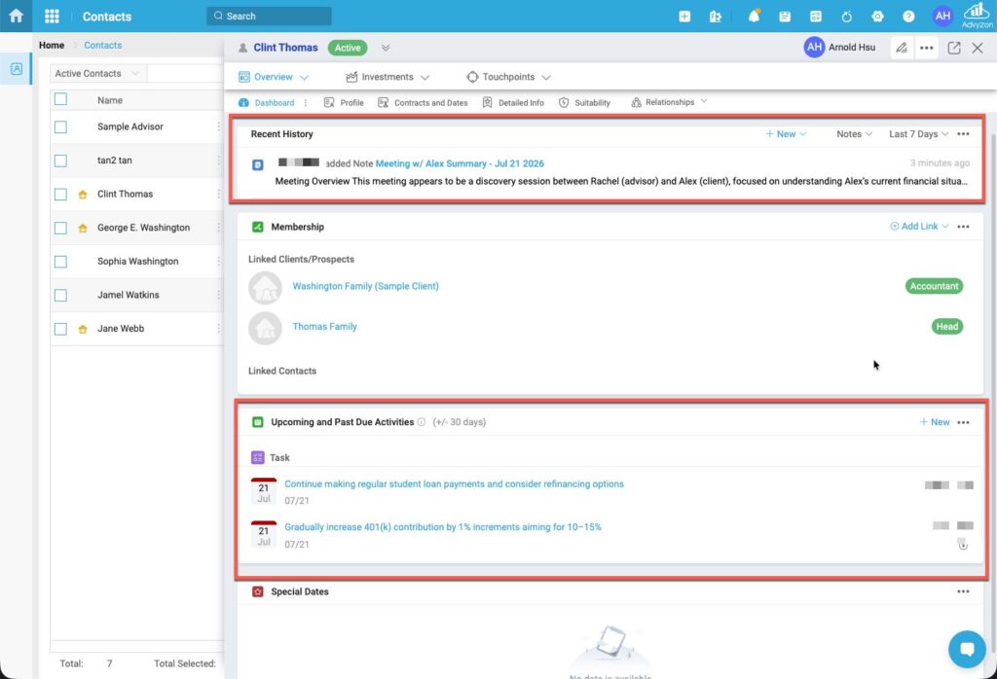The width and height of the screenshot is (997, 679).
Task: Expand the Investments tab dropdown
Action: tap(425, 78)
